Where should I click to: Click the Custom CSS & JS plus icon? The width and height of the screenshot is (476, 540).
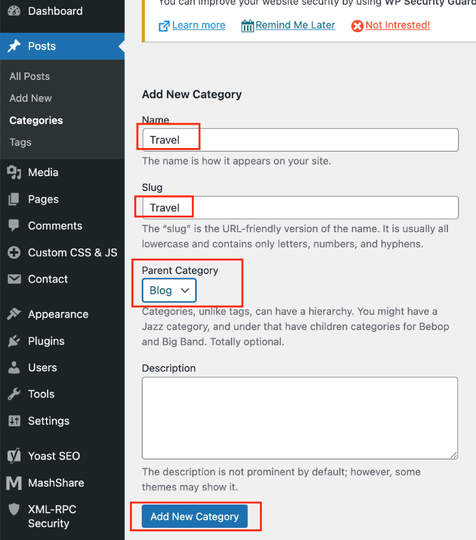coord(14,252)
